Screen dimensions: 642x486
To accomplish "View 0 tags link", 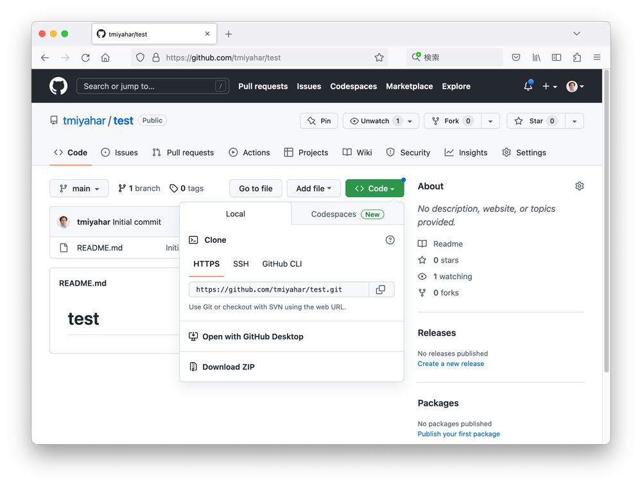I will pos(187,188).
